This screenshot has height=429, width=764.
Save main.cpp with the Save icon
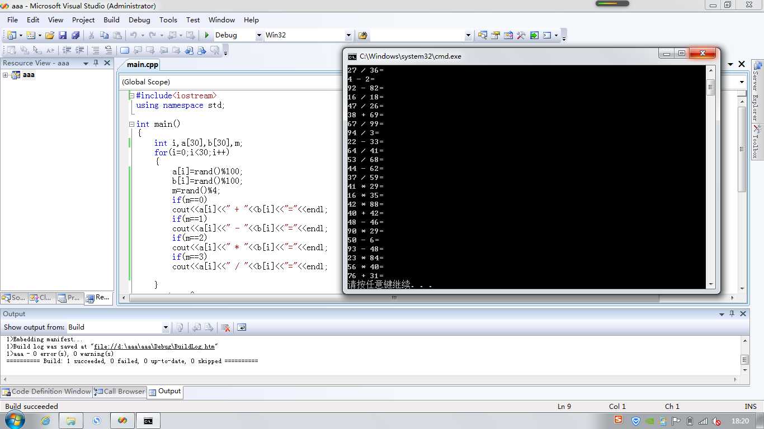pyautogui.click(x=63, y=35)
